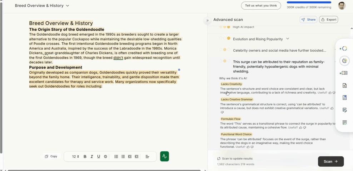Click the underlined word didn't in the document
Viewport: 353px width, 171px height.
point(118,58)
